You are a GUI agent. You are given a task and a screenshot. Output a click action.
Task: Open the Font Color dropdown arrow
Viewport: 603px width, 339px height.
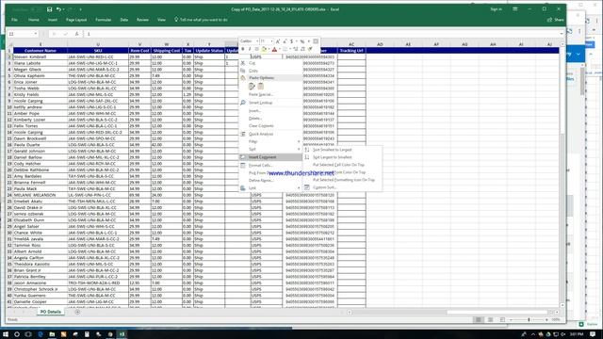pos(279,49)
